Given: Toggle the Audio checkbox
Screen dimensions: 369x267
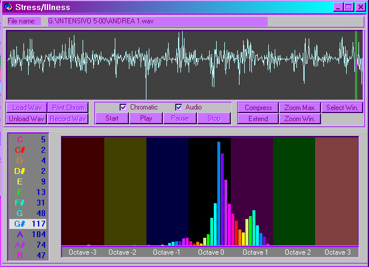Looking at the screenshot, I should point(179,107).
